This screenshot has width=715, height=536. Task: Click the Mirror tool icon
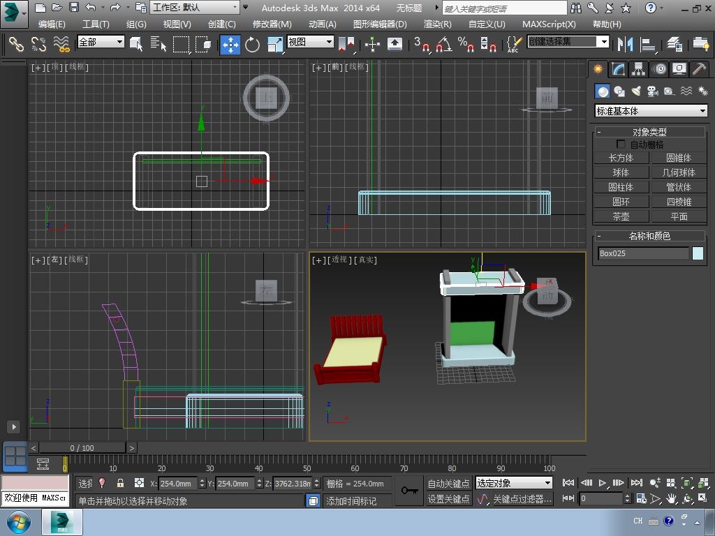tap(624, 45)
